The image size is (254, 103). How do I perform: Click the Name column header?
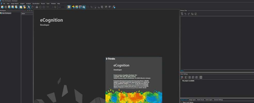click(x=27, y=13)
